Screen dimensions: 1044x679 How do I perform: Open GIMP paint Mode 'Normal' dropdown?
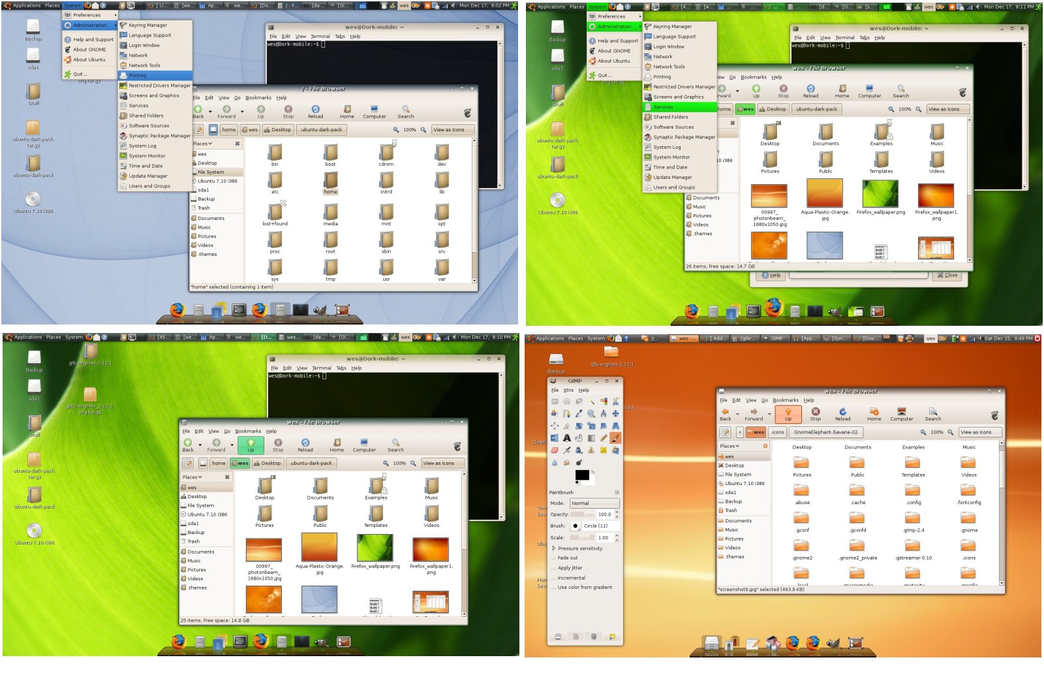pyautogui.click(x=594, y=503)
